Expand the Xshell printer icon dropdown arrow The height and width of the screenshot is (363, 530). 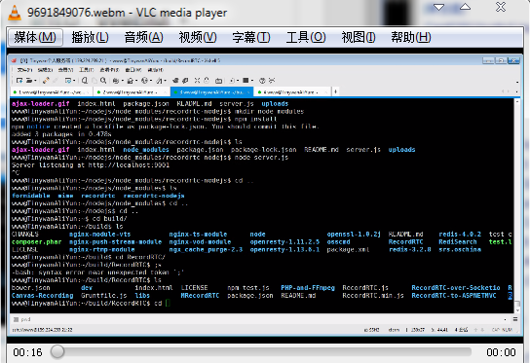(123, 81)
